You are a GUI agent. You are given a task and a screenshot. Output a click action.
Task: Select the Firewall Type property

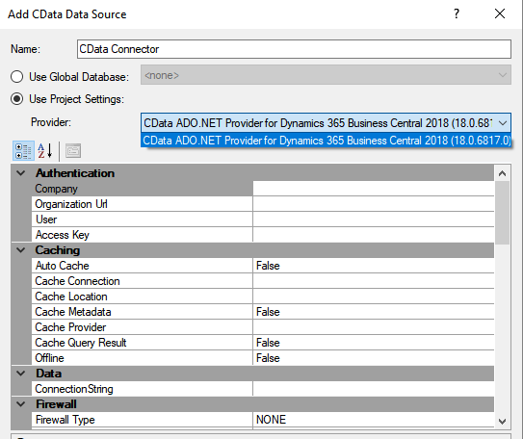click(x=143, y=420)
